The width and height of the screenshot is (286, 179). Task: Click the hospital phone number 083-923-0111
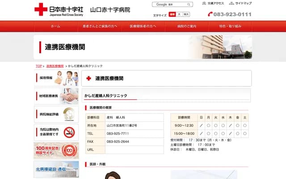pyautogui.click(x=232, y=14)
